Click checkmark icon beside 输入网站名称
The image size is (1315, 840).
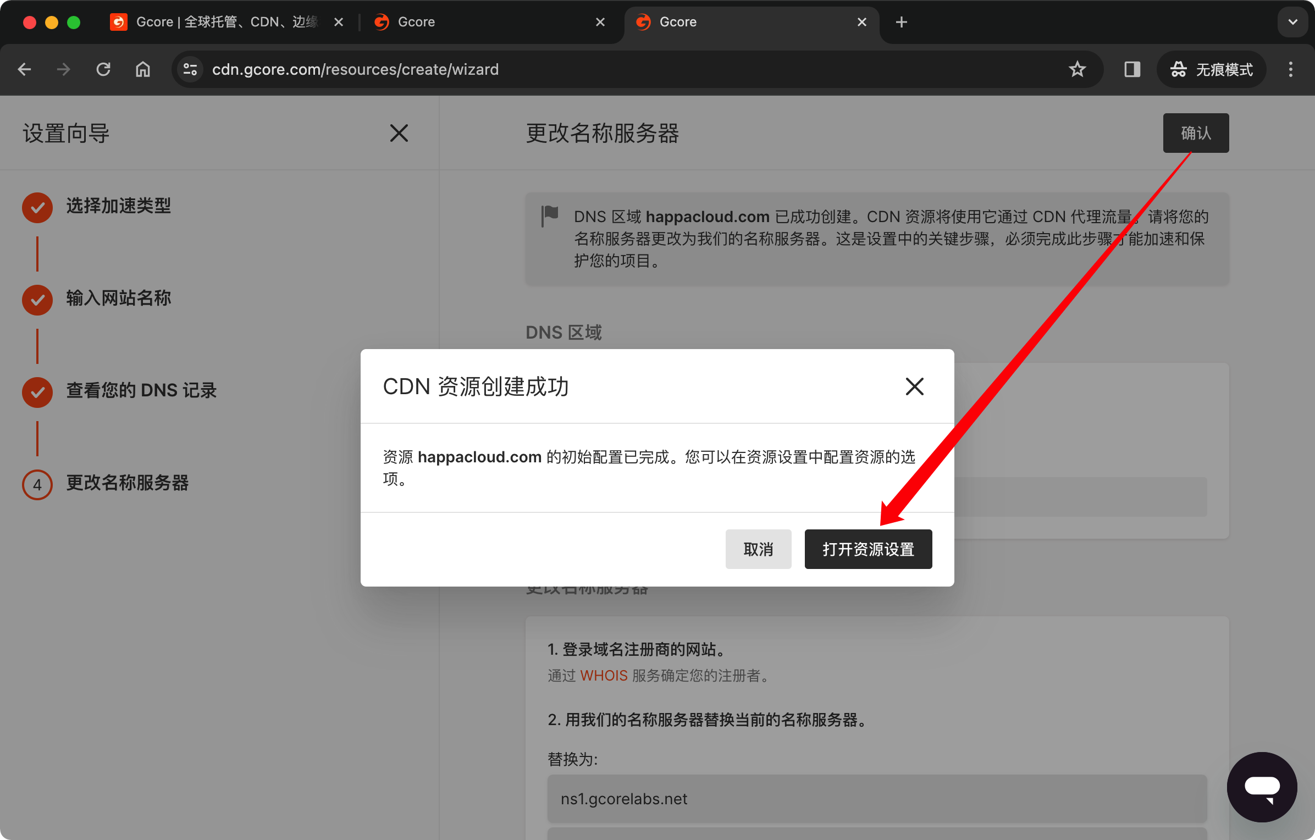[x=37, y=300]
